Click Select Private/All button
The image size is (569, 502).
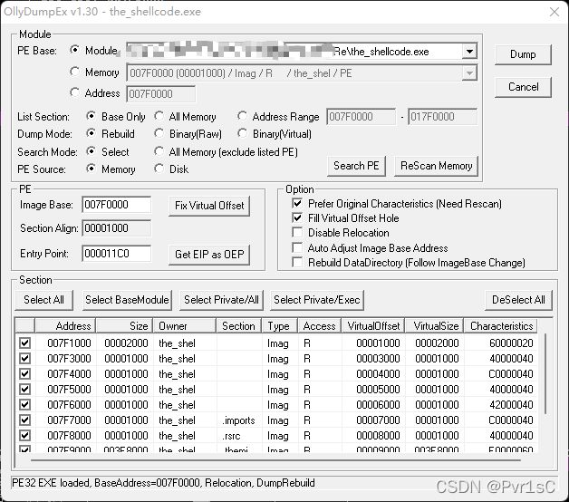pos(221,300)
